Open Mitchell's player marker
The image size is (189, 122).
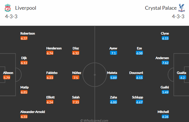pos(163,112)
